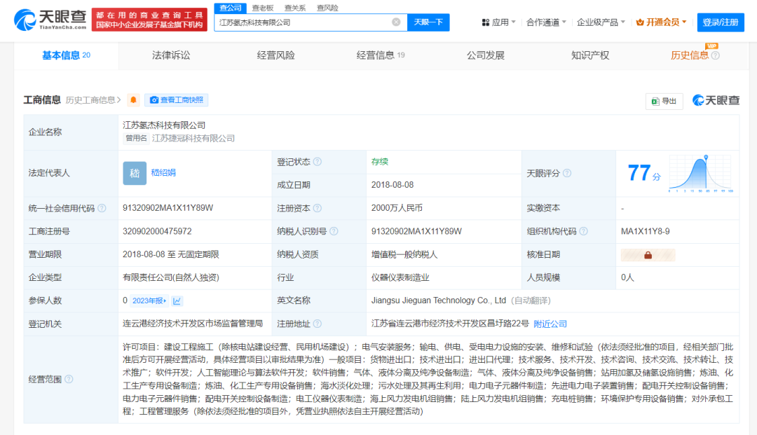The width and height of the screenshot is (757, 435).
Task: Switch to the 经营风险 tab
Action: click(275, 55)
